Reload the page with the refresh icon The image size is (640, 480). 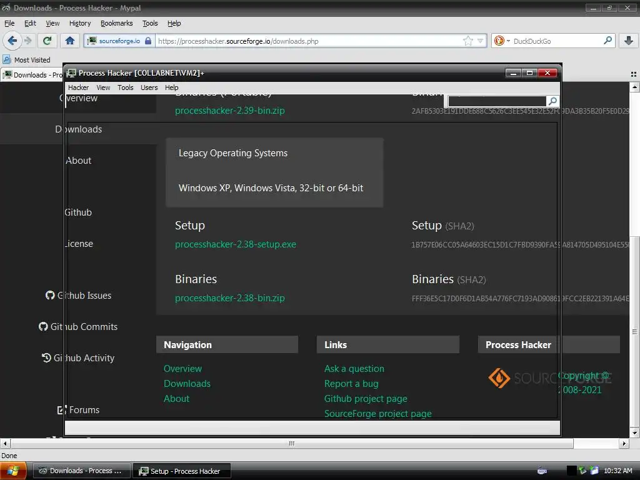tap(47, 41)
